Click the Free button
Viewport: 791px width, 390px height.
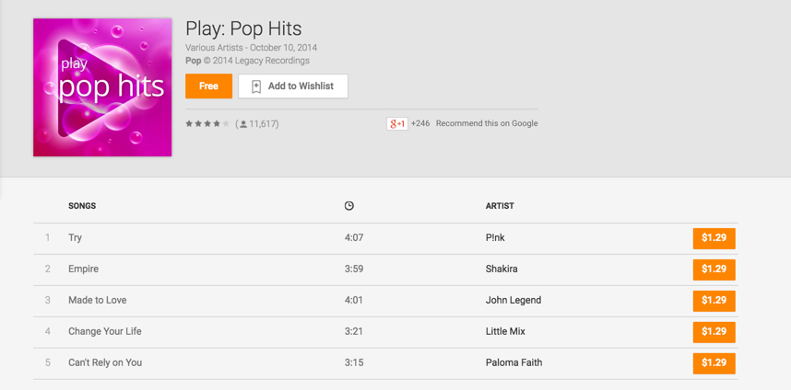click(x=208, y=86)
